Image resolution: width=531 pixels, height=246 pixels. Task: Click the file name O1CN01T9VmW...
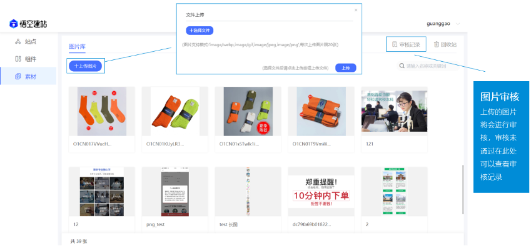(312, 144)
